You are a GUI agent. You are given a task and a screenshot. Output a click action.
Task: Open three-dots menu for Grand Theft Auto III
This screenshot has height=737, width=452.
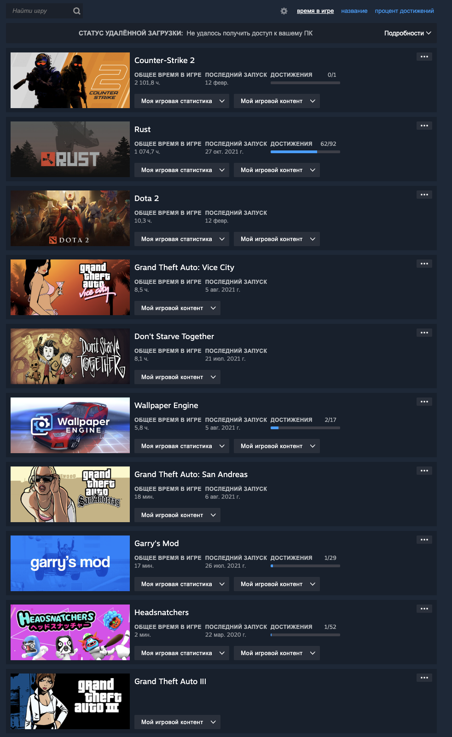[424, 678]
